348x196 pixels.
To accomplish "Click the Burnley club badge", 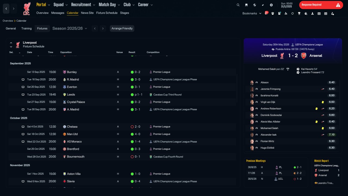I will (64, 72).
